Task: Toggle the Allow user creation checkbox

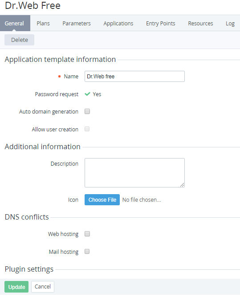Action: tap(87, 129)
